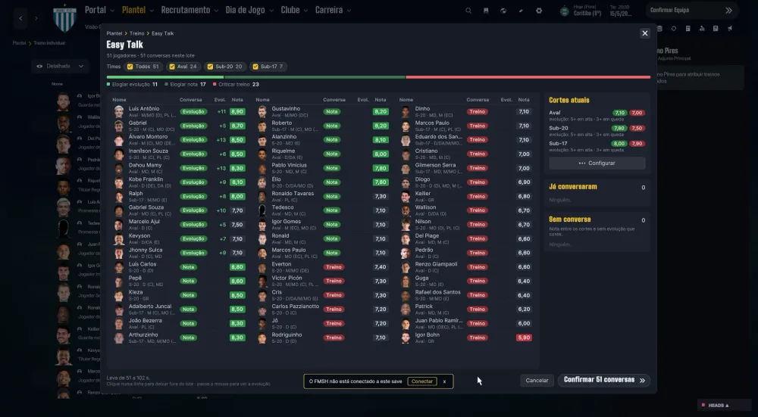Click the Treino breadcrumb link in dialog

[136, 33]
